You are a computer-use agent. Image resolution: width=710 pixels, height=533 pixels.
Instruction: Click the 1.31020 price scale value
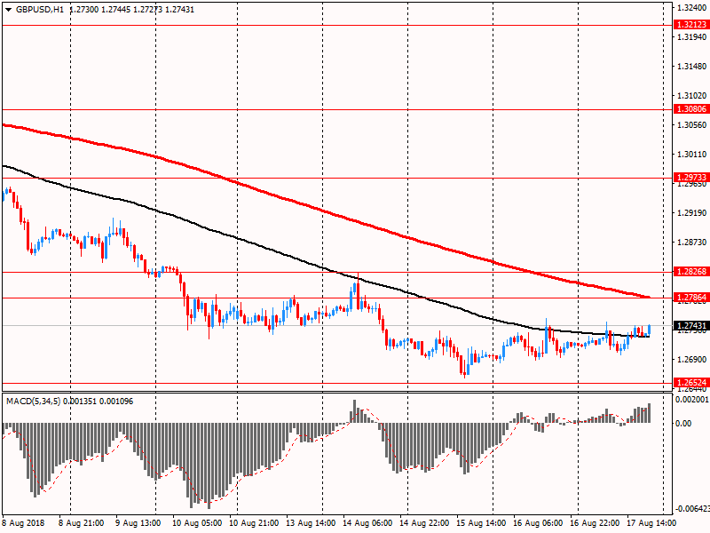pyautogui.click(x=692, y=96)
